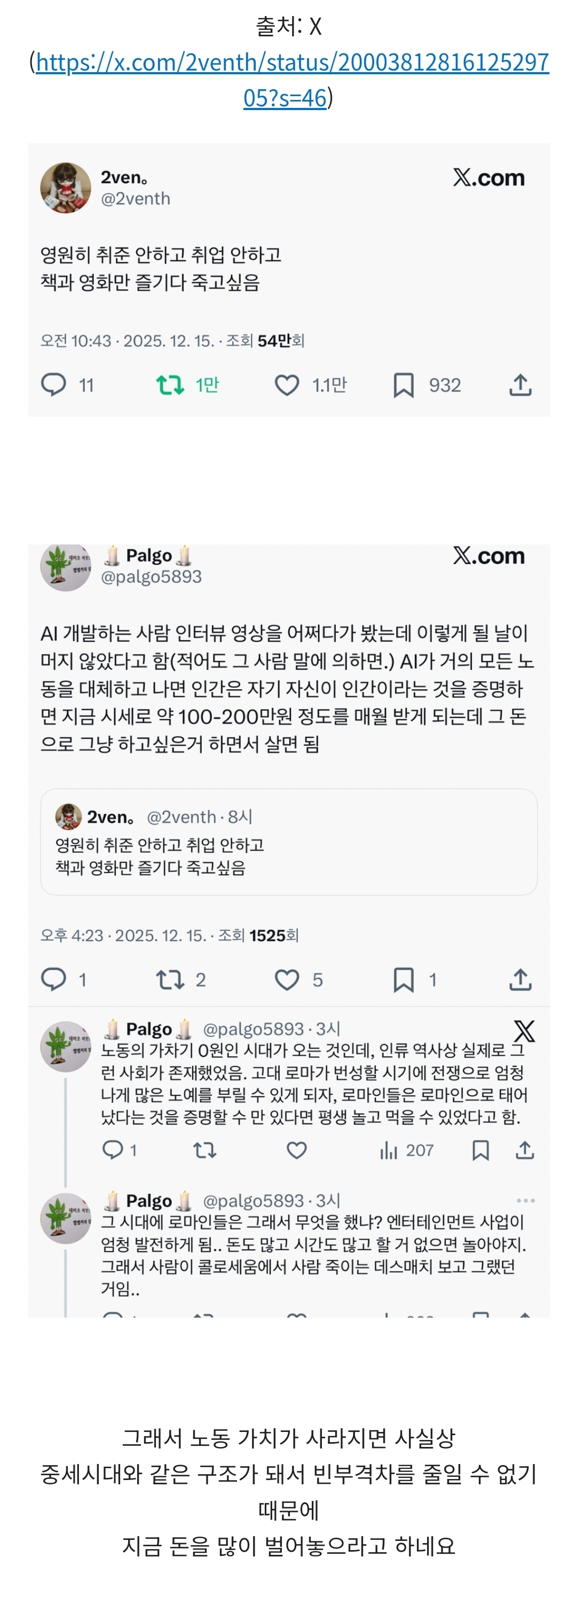This screenshot has width=576, height=1604.
Task: Reply to Palgo's tweet with 1 comment
Action: click(x=53, y=979)
